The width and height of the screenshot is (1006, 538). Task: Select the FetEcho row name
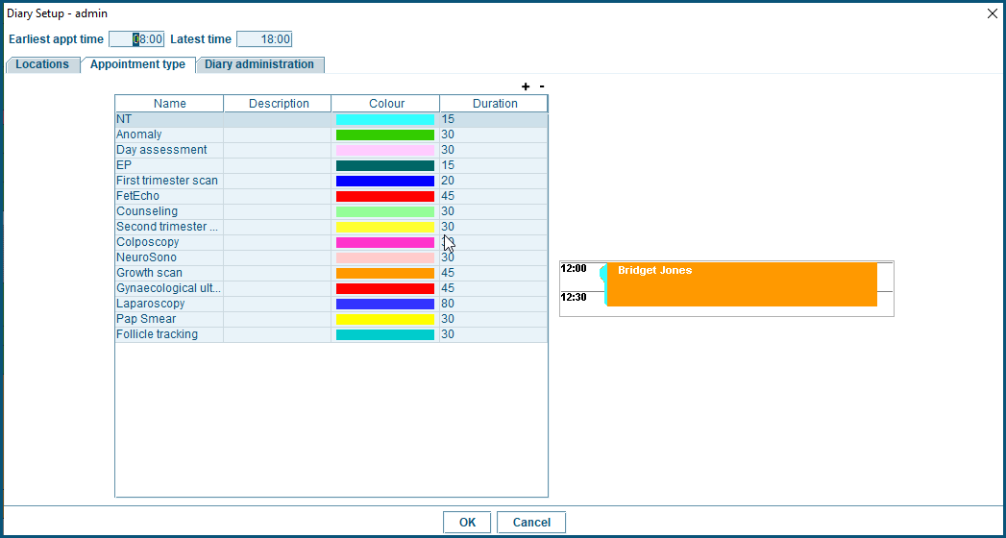138,196
